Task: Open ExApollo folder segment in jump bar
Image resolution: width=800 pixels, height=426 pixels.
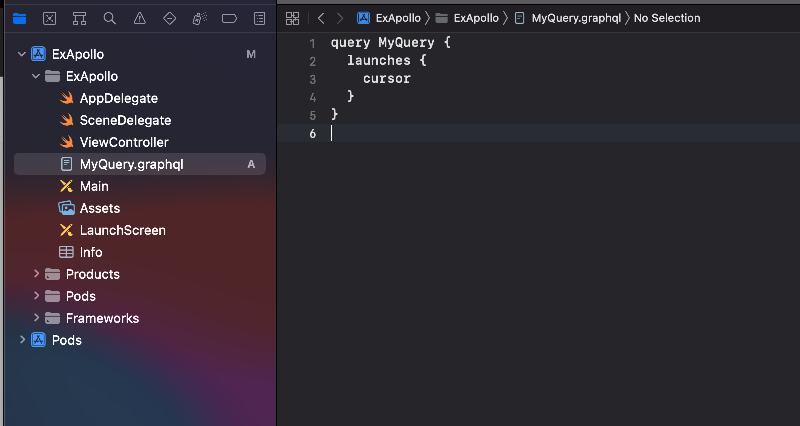Action: 467,18
